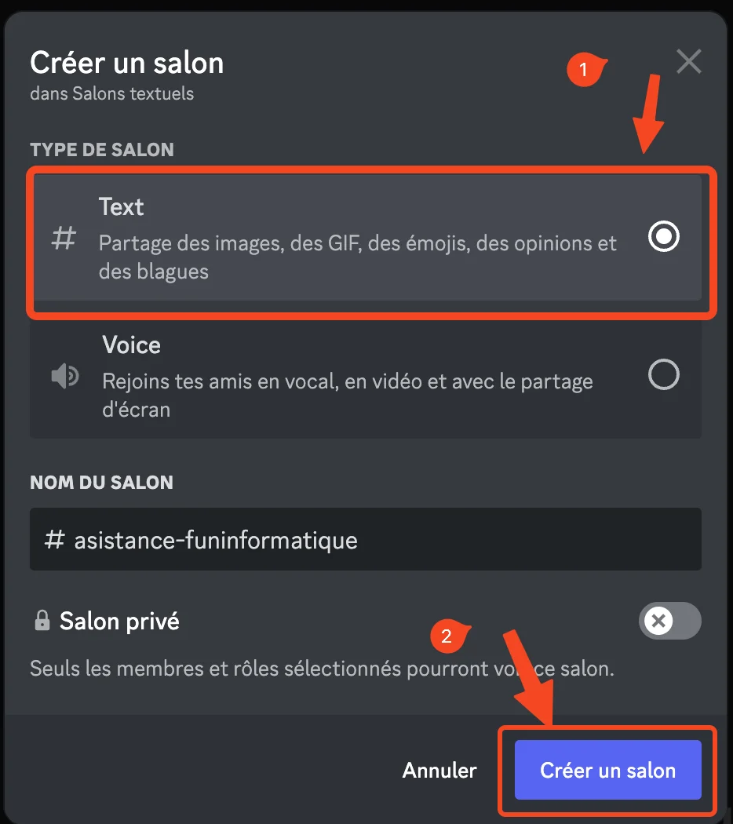The image size is (733, 824).
Task: Click the speaker icon beside Voice
Action: click(64, 376)
